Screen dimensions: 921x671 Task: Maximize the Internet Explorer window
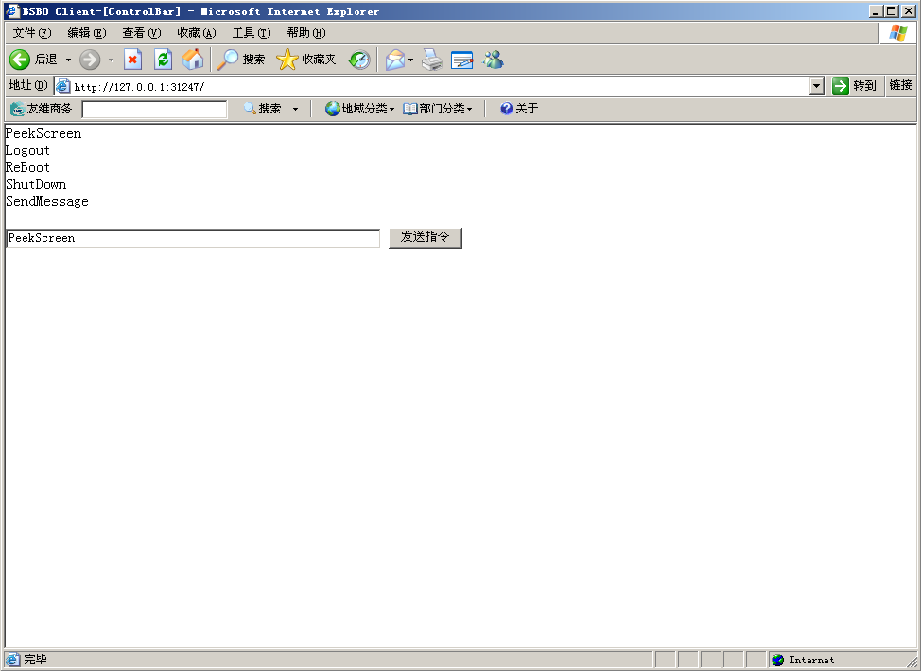pos(892,11)
